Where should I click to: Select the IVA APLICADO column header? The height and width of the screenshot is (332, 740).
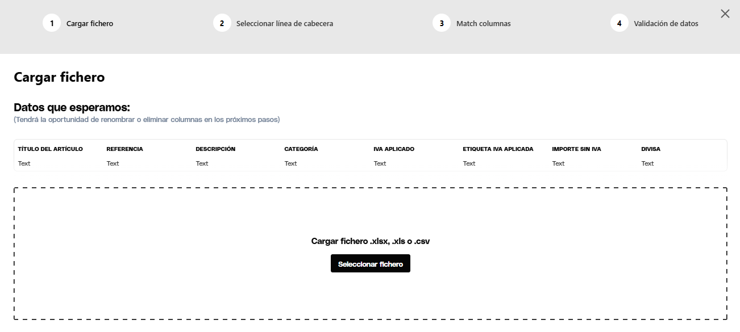(x=394, y=149)
